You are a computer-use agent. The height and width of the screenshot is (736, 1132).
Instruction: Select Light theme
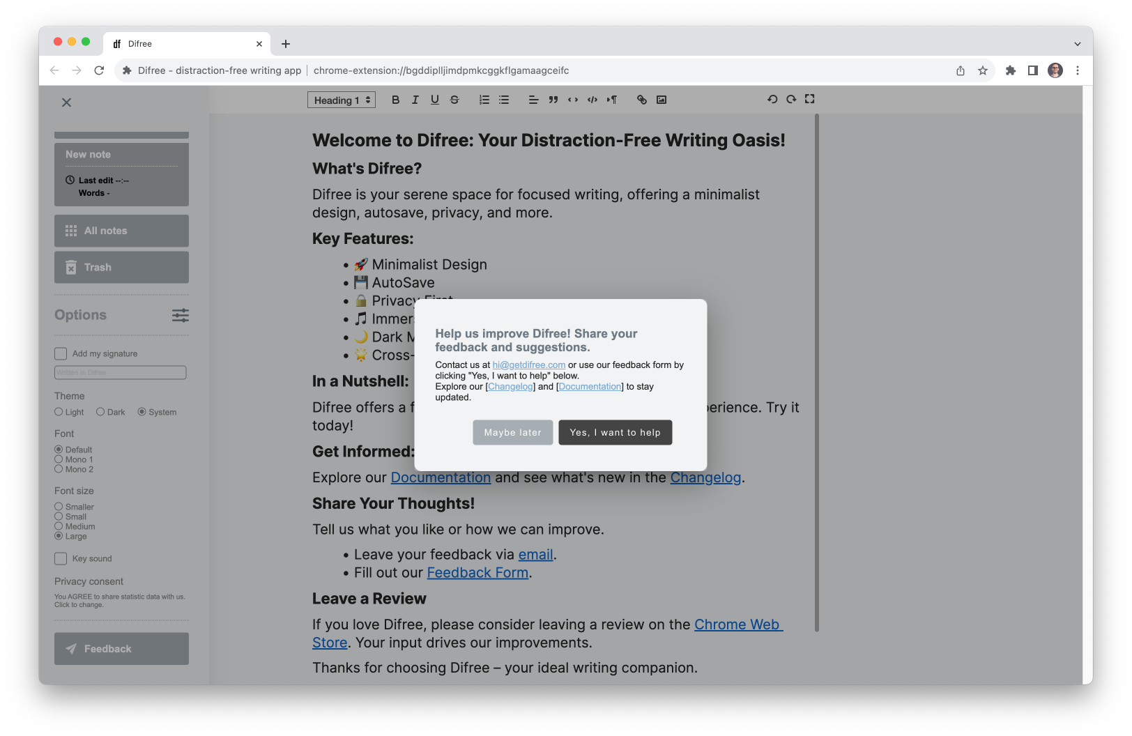pyautogui.click(x=59, y=412)
